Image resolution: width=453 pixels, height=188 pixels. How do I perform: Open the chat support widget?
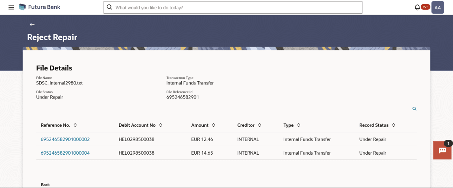click(x=442, y=150)
